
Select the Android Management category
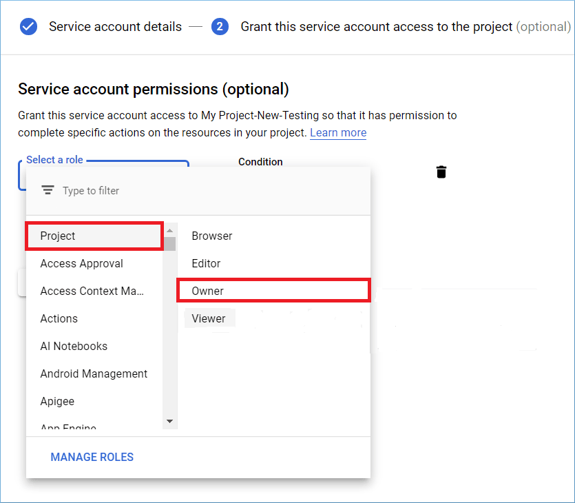coord(94,373)
